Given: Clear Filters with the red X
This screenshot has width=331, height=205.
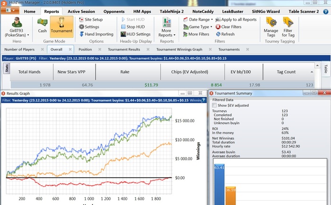Looking at the screenshot, I should coord(228,27).
